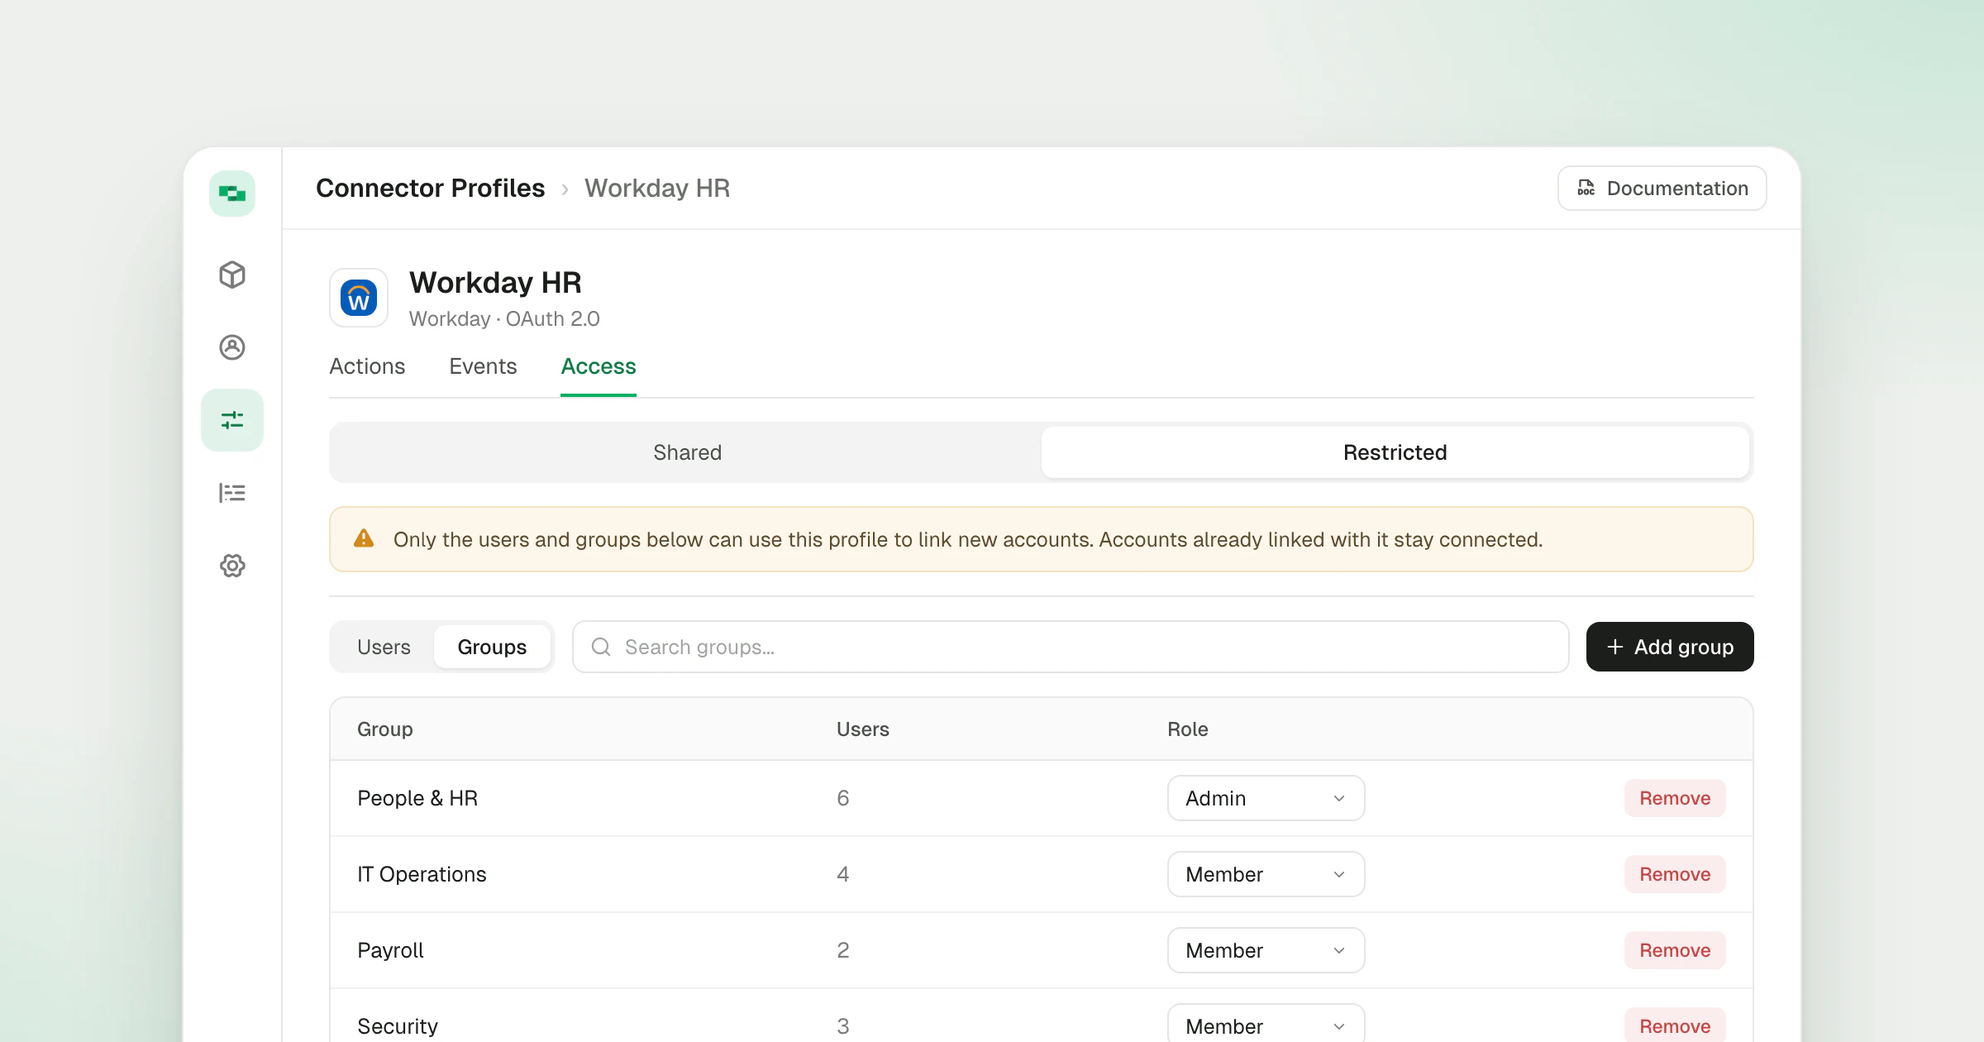Remove the Payroll group
Viewport: 1984px width, 1042px height.
[1675, 950]
